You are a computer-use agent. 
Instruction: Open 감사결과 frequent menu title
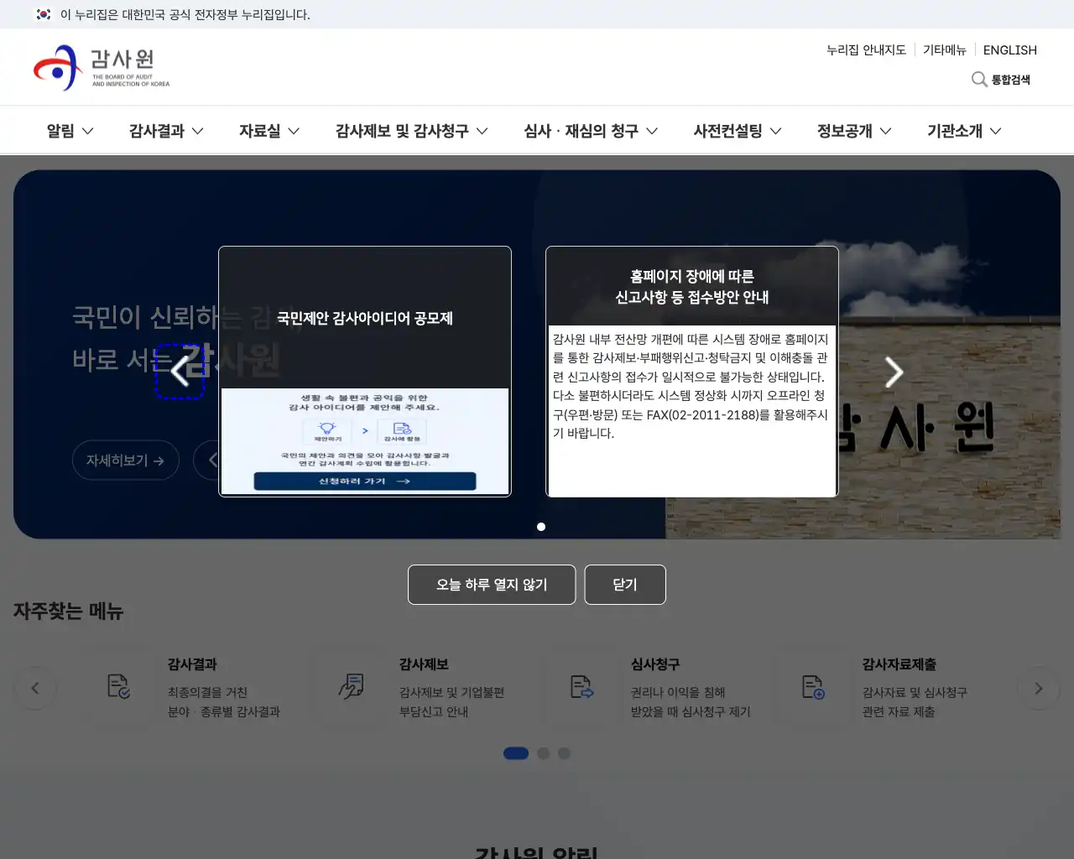pyautogui.click(x=192, y=664)
